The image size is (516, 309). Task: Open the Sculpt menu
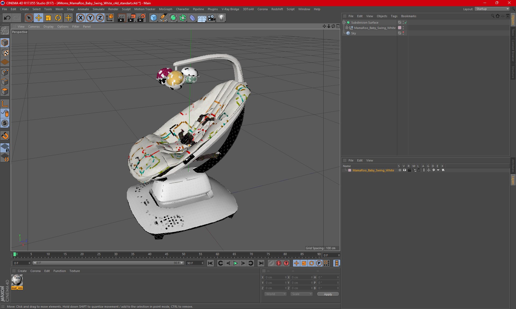(126, 9)
